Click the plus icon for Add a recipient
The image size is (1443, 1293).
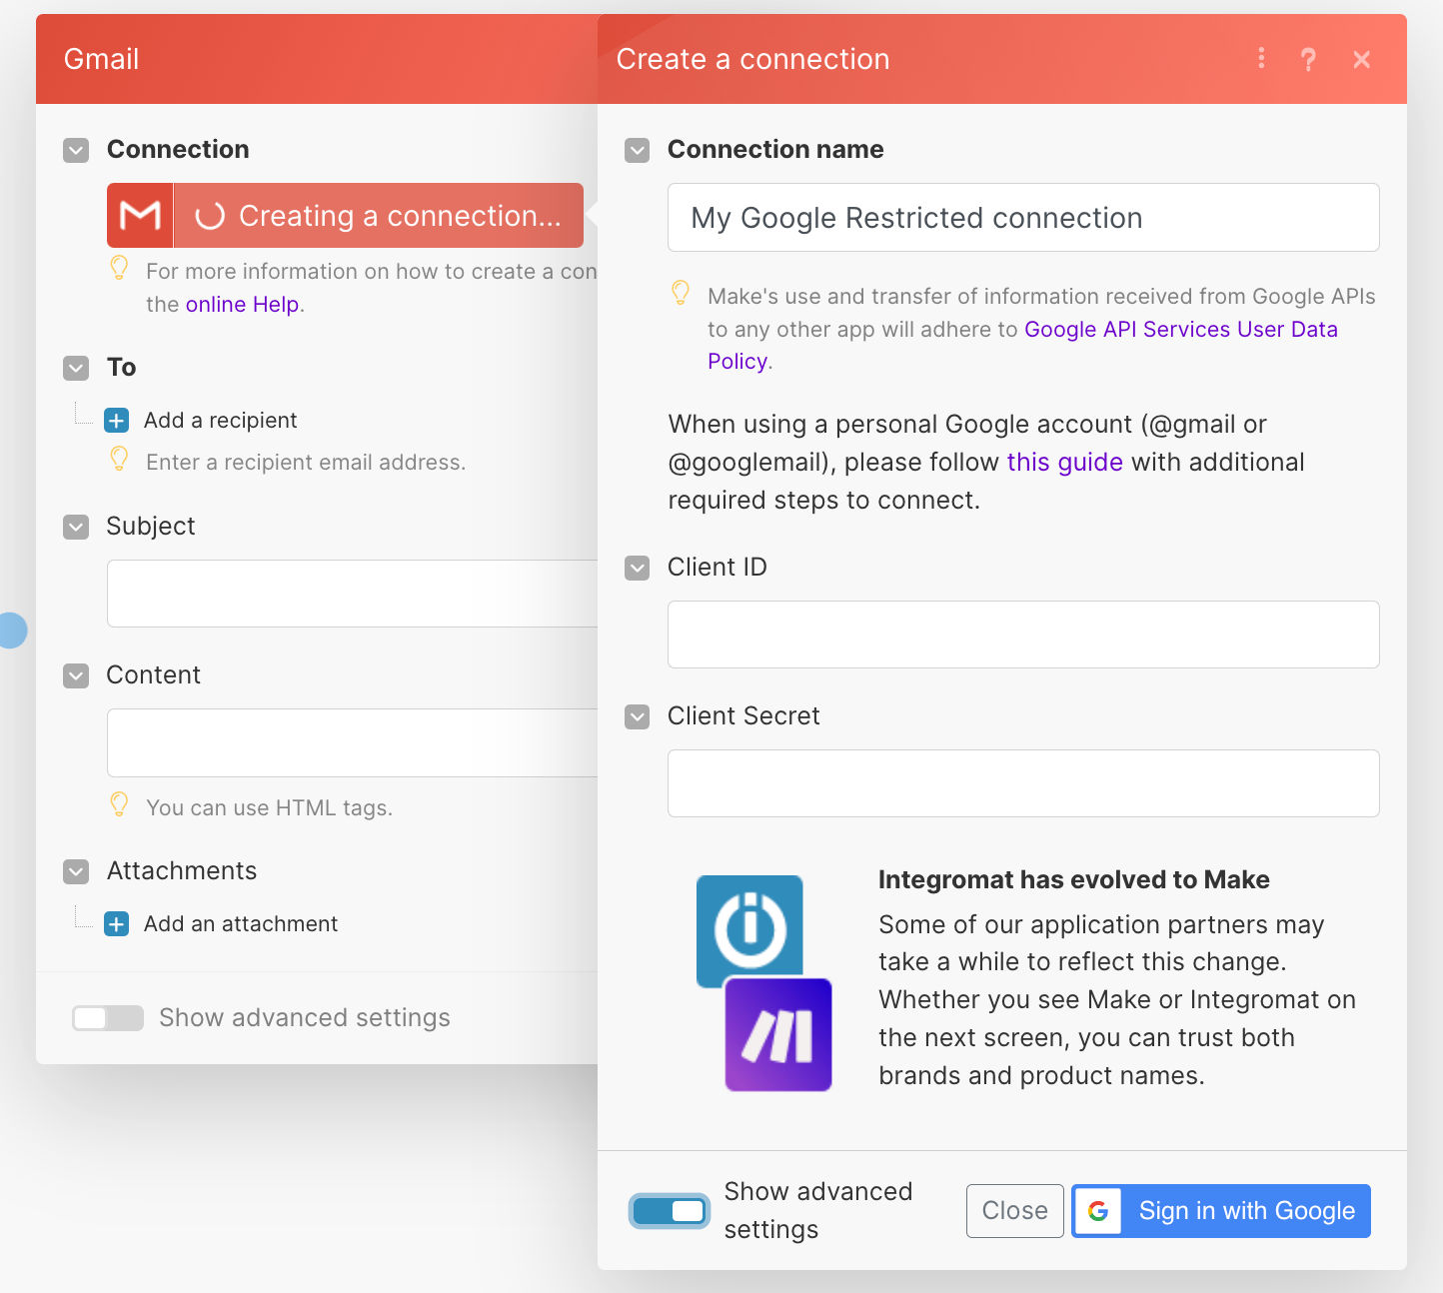[x=117, y=420]
